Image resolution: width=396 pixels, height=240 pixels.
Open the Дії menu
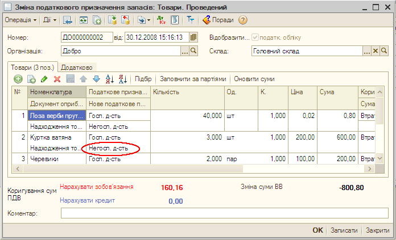(x=49, y=20)
